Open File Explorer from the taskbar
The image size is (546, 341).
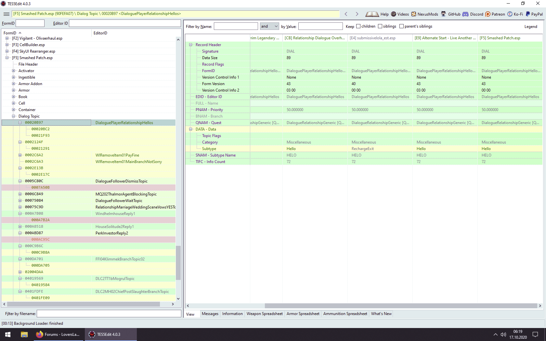click(x=24, y=335)
